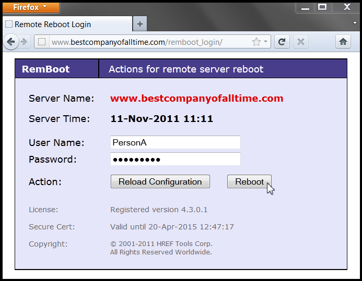Click the User Name field containing PersonA

175,142
